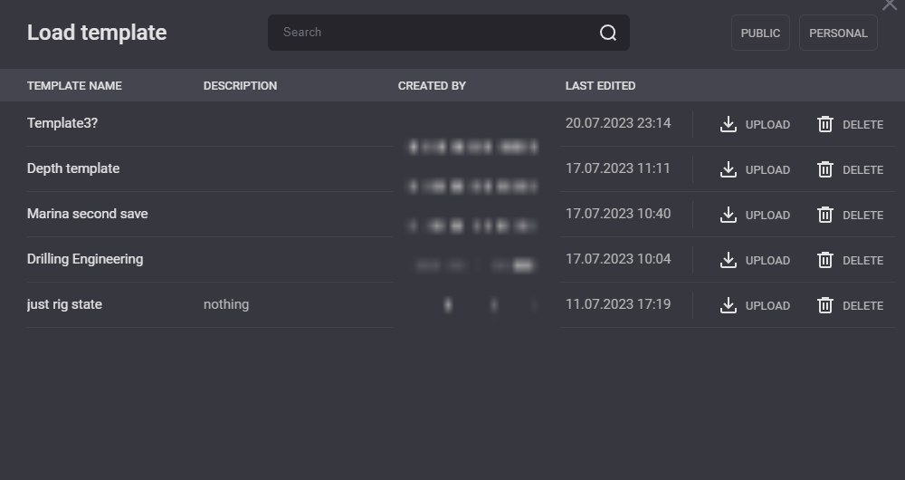Click upload icon for Drilling Engineering
The height and width of the screenshot is (480, 905).
(x=729, y=260)
